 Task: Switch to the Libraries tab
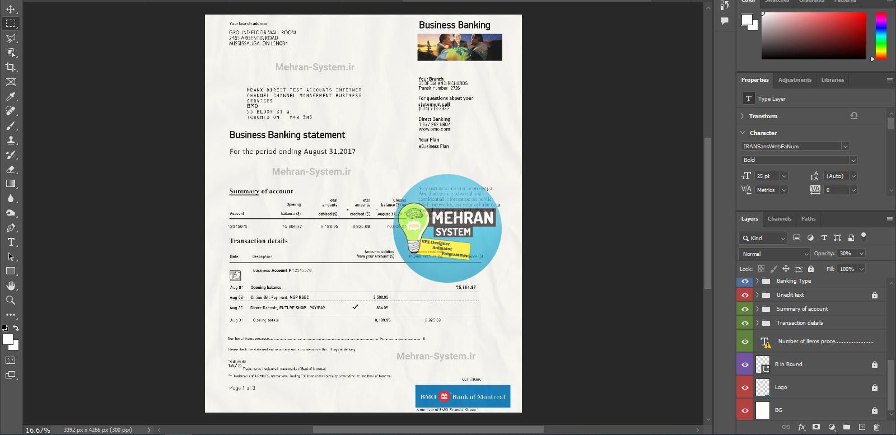tap(832, 80)
